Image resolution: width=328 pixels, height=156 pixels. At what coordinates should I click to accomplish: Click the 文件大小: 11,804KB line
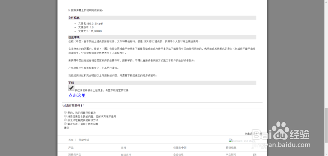[x=90, y=31]
